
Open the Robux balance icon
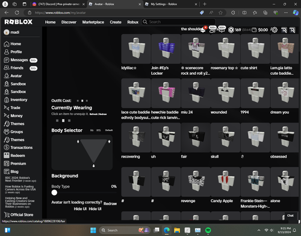pos(231,30)
